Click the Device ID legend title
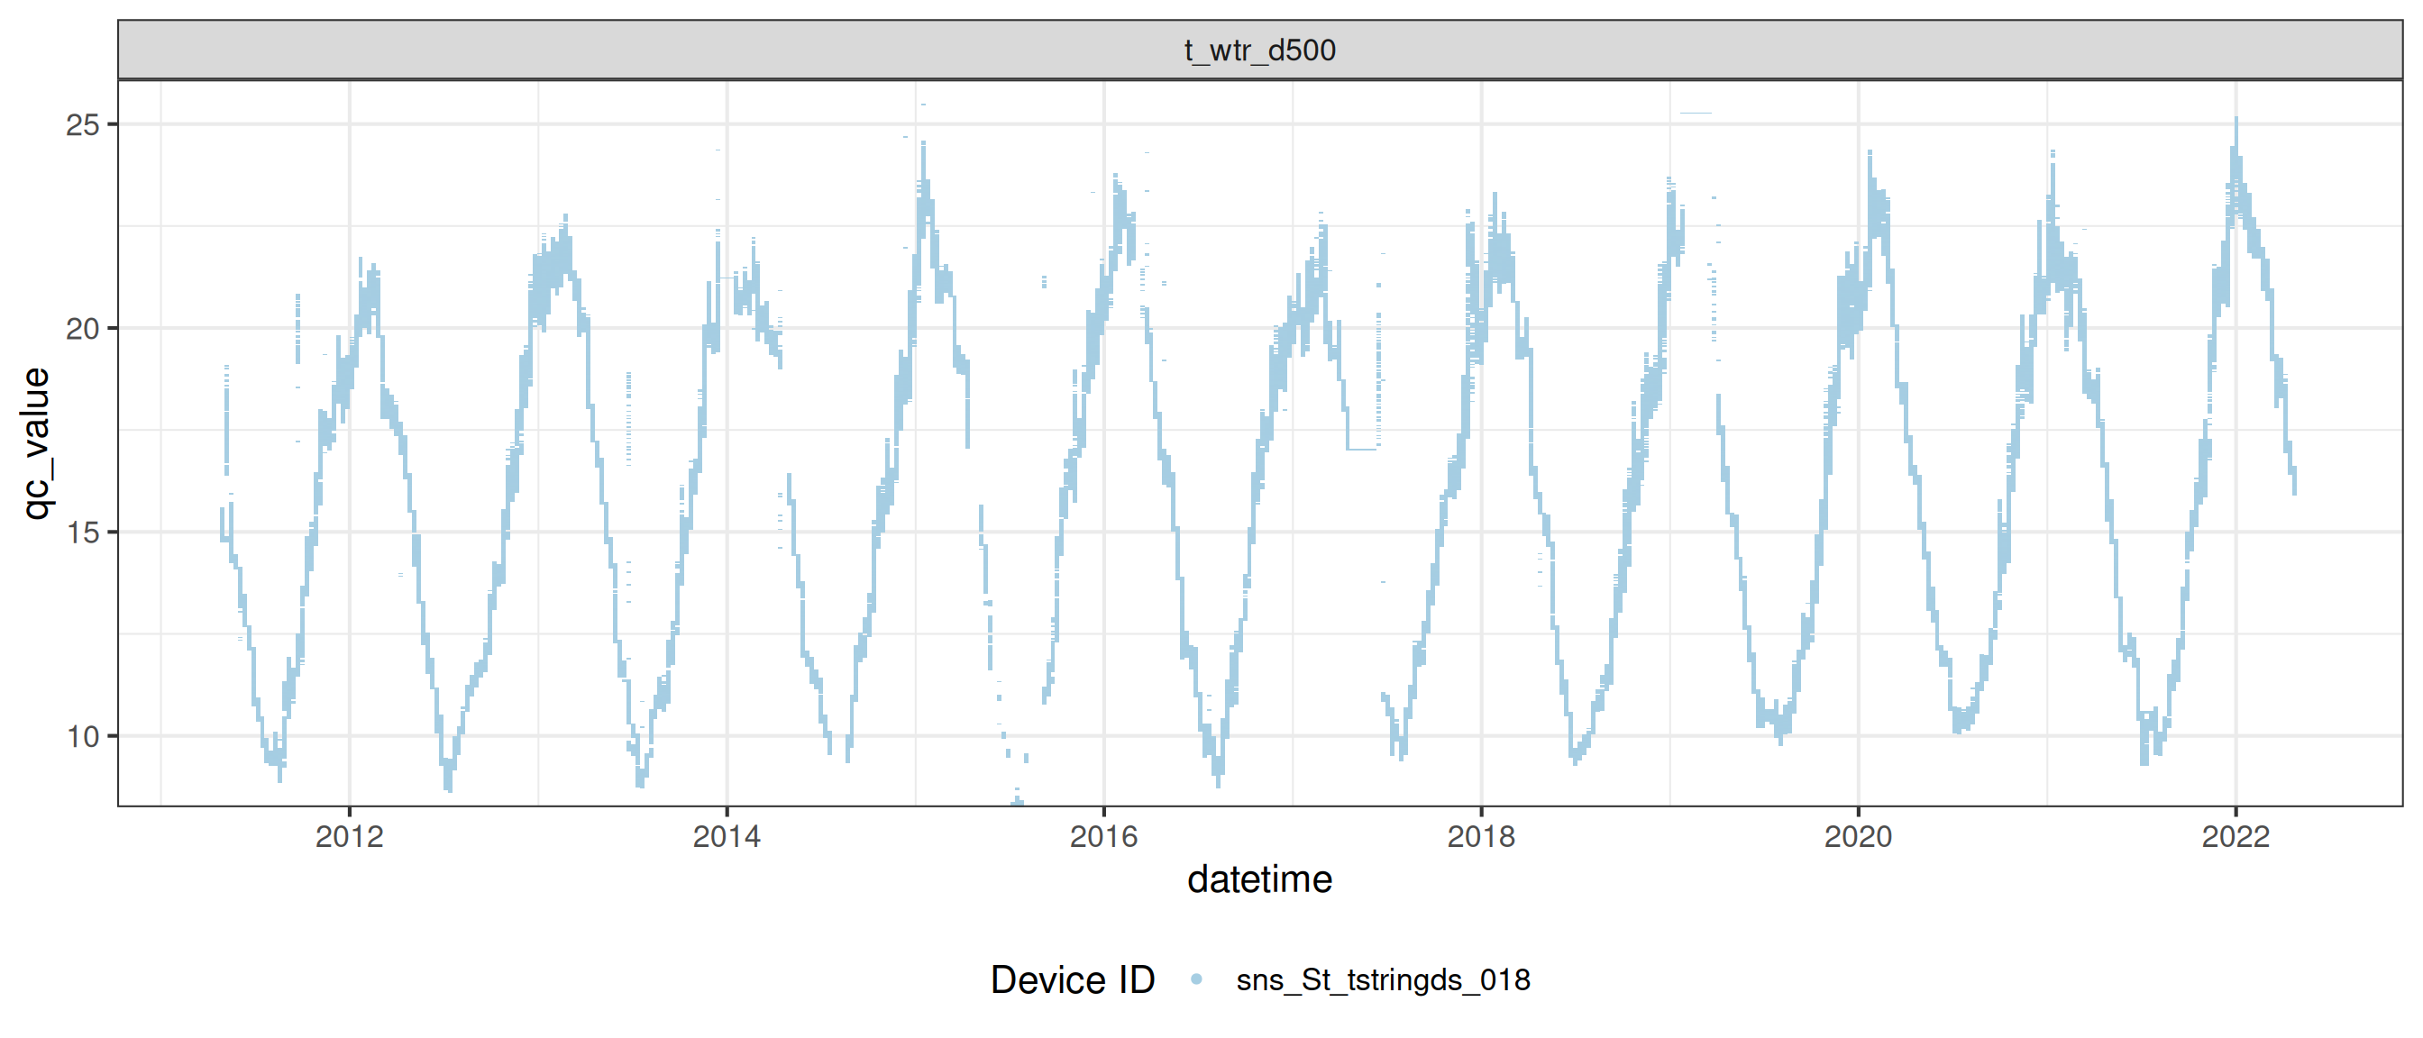2423x1038 pixels. pos(1073,979)
